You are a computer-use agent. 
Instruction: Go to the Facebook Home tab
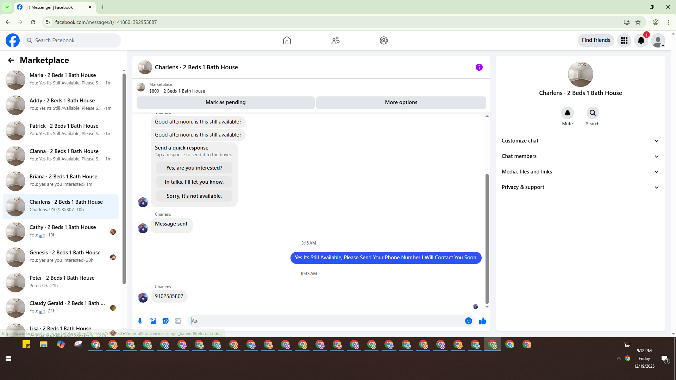[x=287, y=40]
